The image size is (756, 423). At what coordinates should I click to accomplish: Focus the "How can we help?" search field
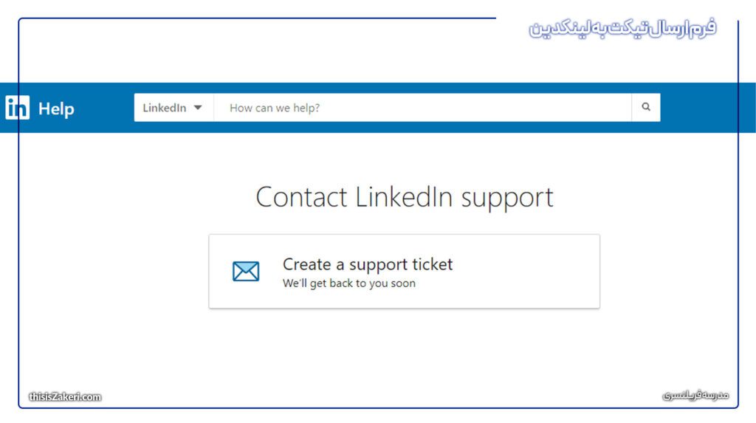coord(423,108)
